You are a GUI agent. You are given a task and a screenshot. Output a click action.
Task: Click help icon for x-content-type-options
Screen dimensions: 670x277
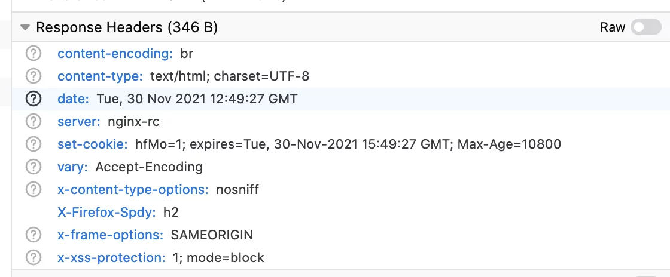click(x=33, y=189)
